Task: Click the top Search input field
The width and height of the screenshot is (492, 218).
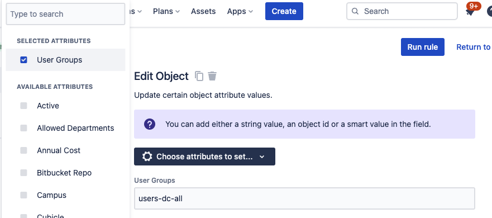Action: 402,11
